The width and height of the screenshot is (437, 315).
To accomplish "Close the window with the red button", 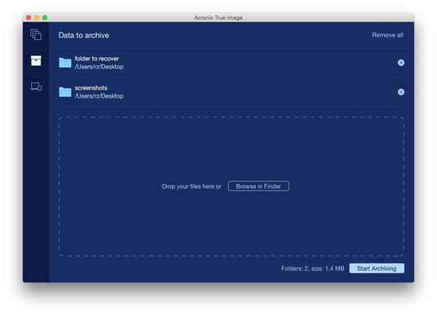I will 29,18.
